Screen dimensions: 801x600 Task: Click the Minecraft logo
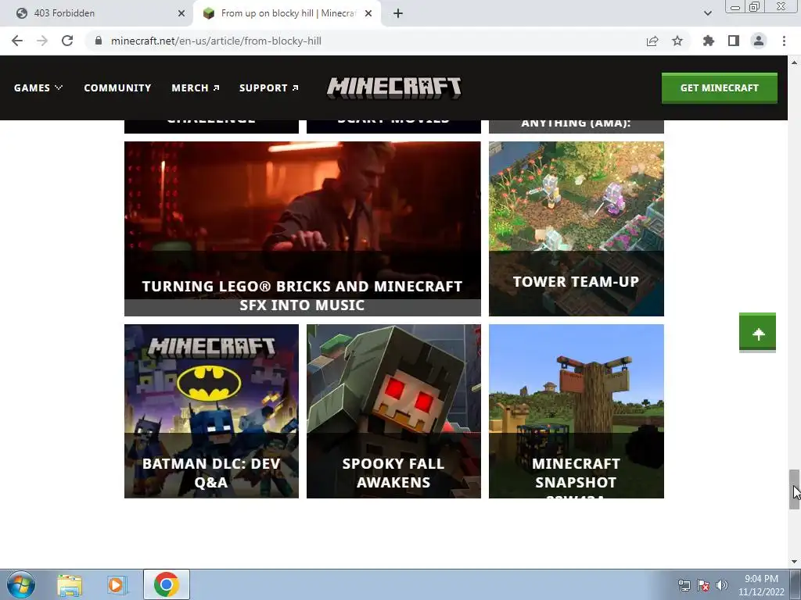[x=394, y=87]
